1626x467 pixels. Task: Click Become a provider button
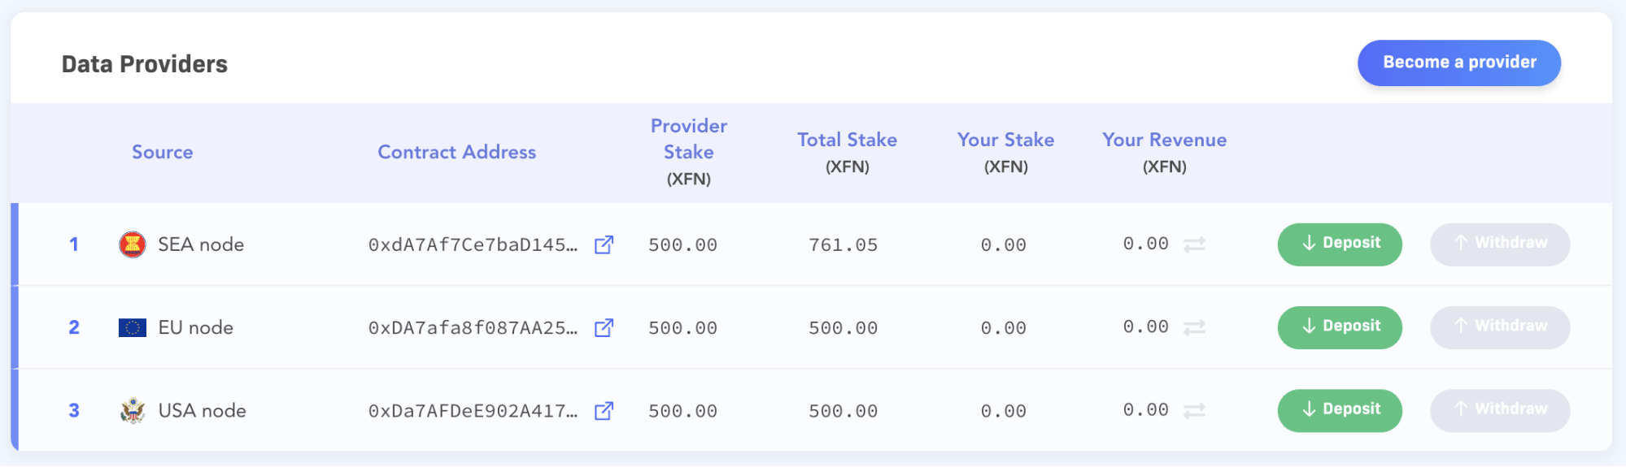point(1459,63)
